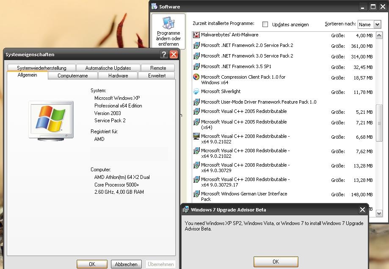Click Malwarebytes' Anti-Malware icon in Software list
Screen dimensions: 389x269
(196, 35)
